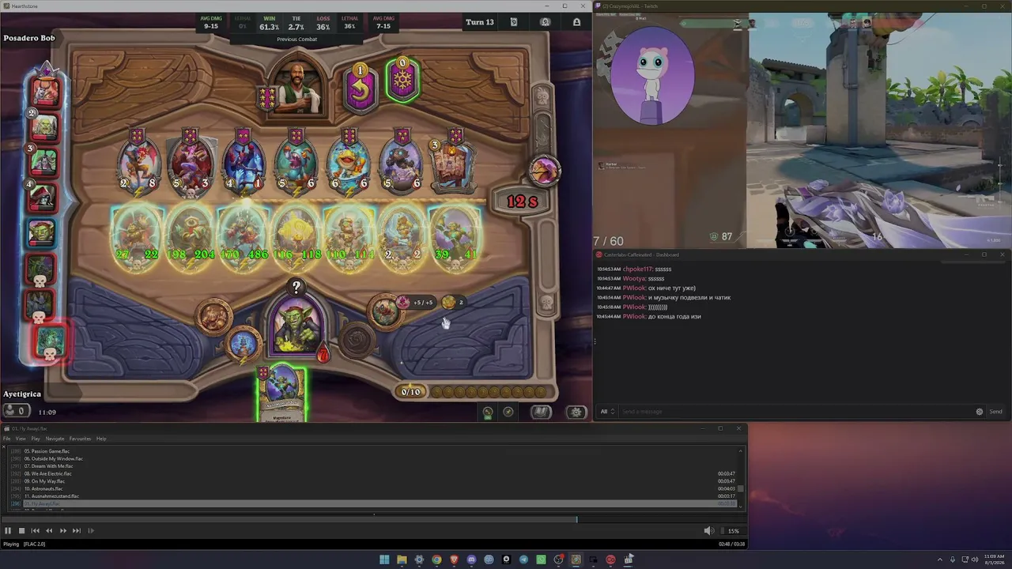This screenshot has width=1012, height=569.
Task: Click the second-place player in the leaderboard
Action: [44, 126]
